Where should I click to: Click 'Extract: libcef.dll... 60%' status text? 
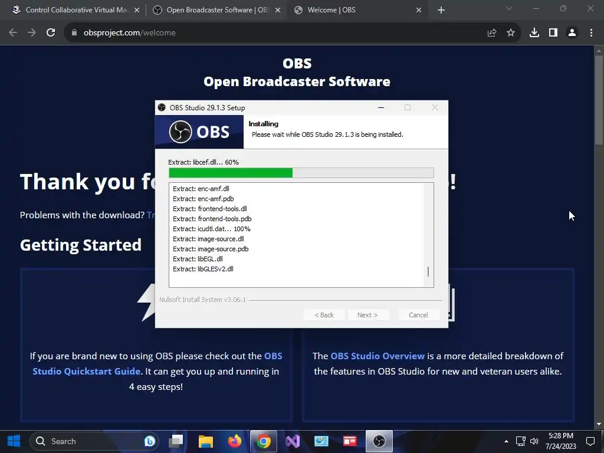203,162
